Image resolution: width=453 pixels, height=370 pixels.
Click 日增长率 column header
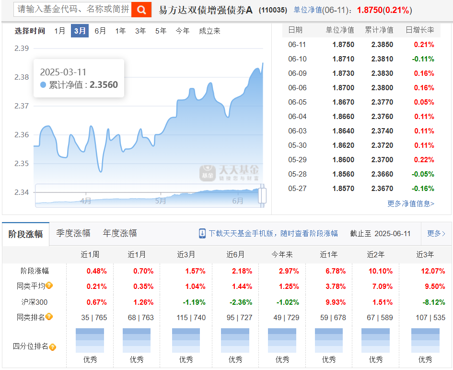(x=420, y=30)
